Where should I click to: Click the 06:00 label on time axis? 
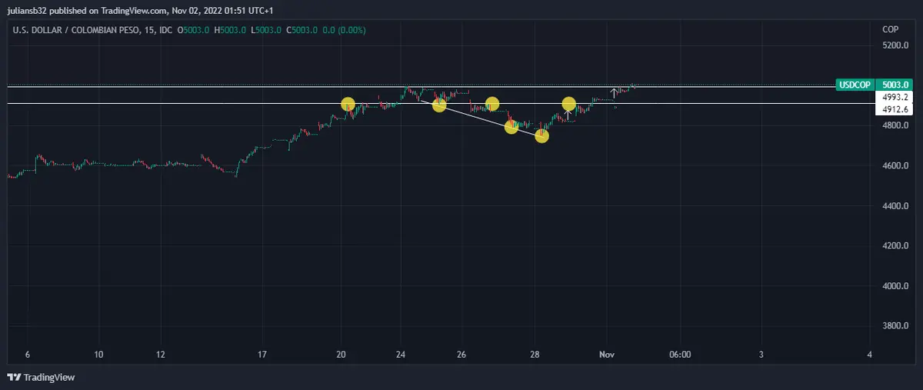click(x=680, y=355)
